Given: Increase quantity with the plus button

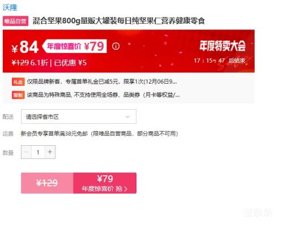Looking at the screenshot, I should point(50,152).
